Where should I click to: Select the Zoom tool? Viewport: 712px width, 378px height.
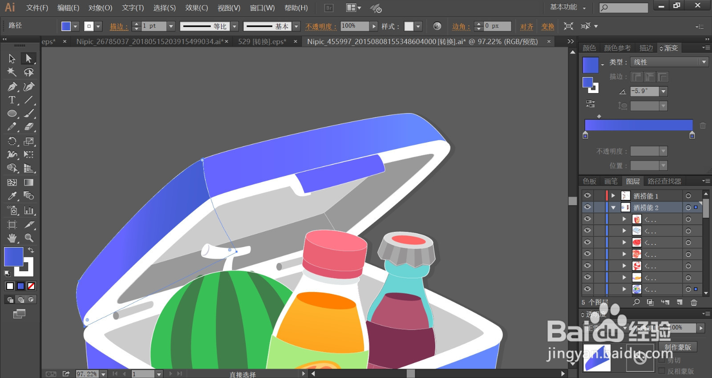point(28,238)
